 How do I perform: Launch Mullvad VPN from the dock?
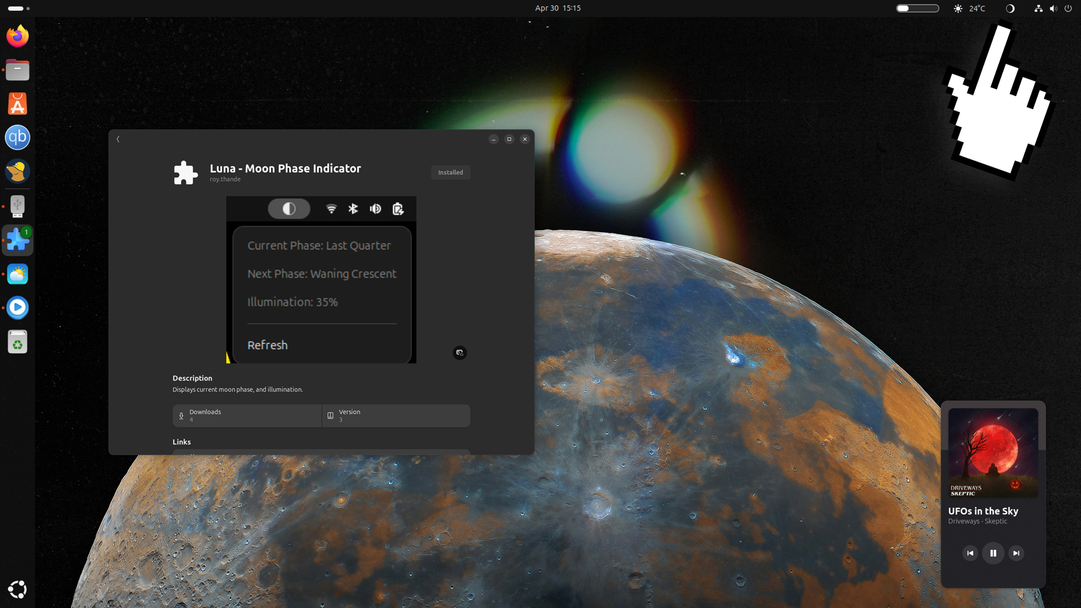[x=17, y=171]
